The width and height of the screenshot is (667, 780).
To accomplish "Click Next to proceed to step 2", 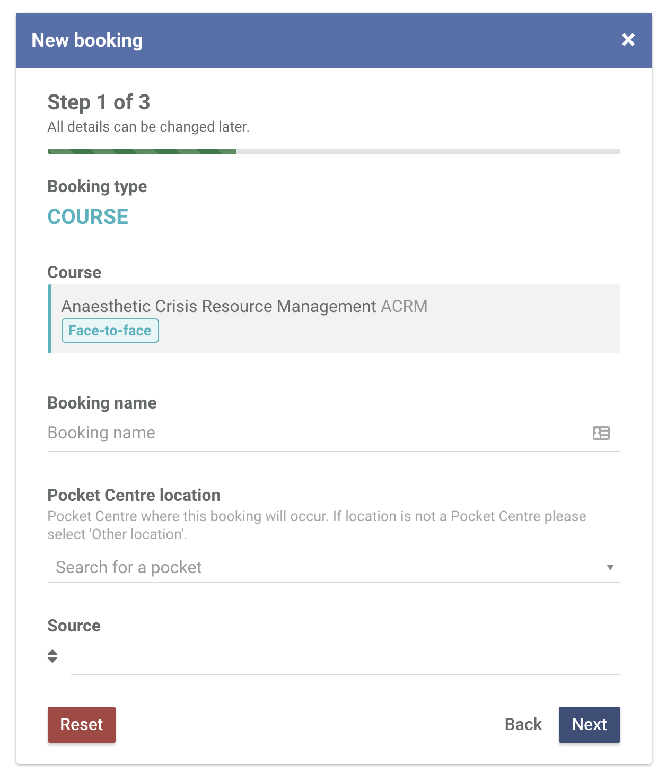I will [x=589, y=725].
